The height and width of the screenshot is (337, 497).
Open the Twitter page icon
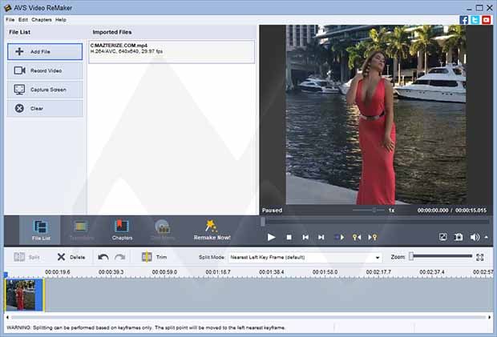click(475, 20)
